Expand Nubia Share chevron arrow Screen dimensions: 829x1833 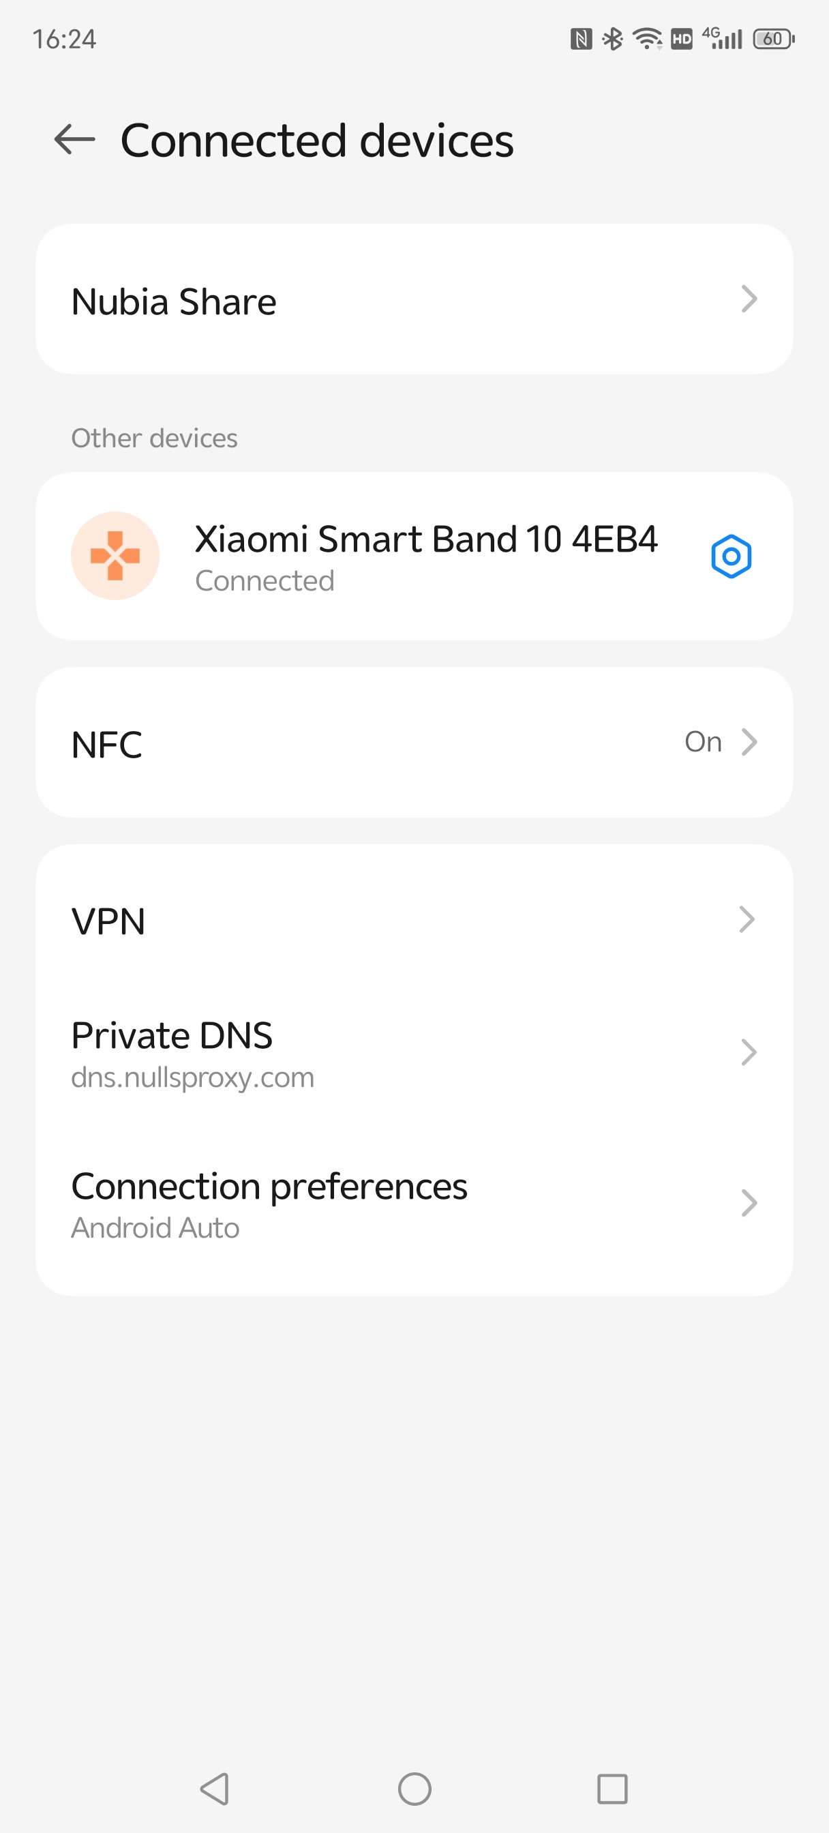(x=748, y=299)
